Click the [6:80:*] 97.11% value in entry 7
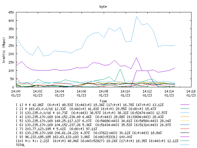Viewport: 197px width, 148px height. click(83, 129)
